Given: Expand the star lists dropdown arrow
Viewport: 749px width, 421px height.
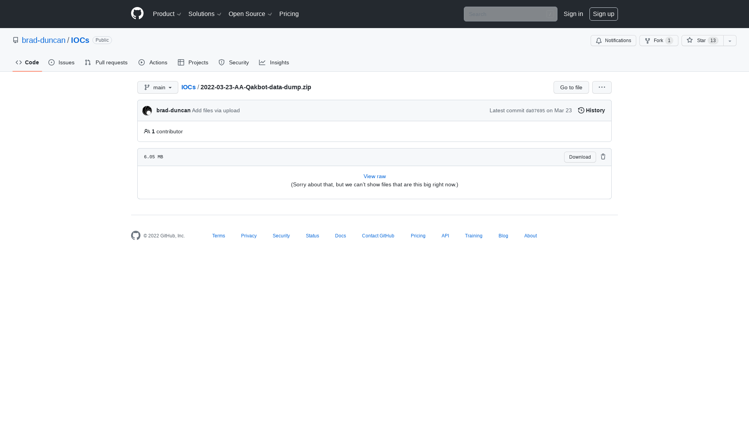Looking at the screenshot, I should click(730, 41).
